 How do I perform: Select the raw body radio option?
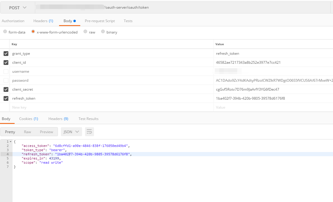[85, 32]
